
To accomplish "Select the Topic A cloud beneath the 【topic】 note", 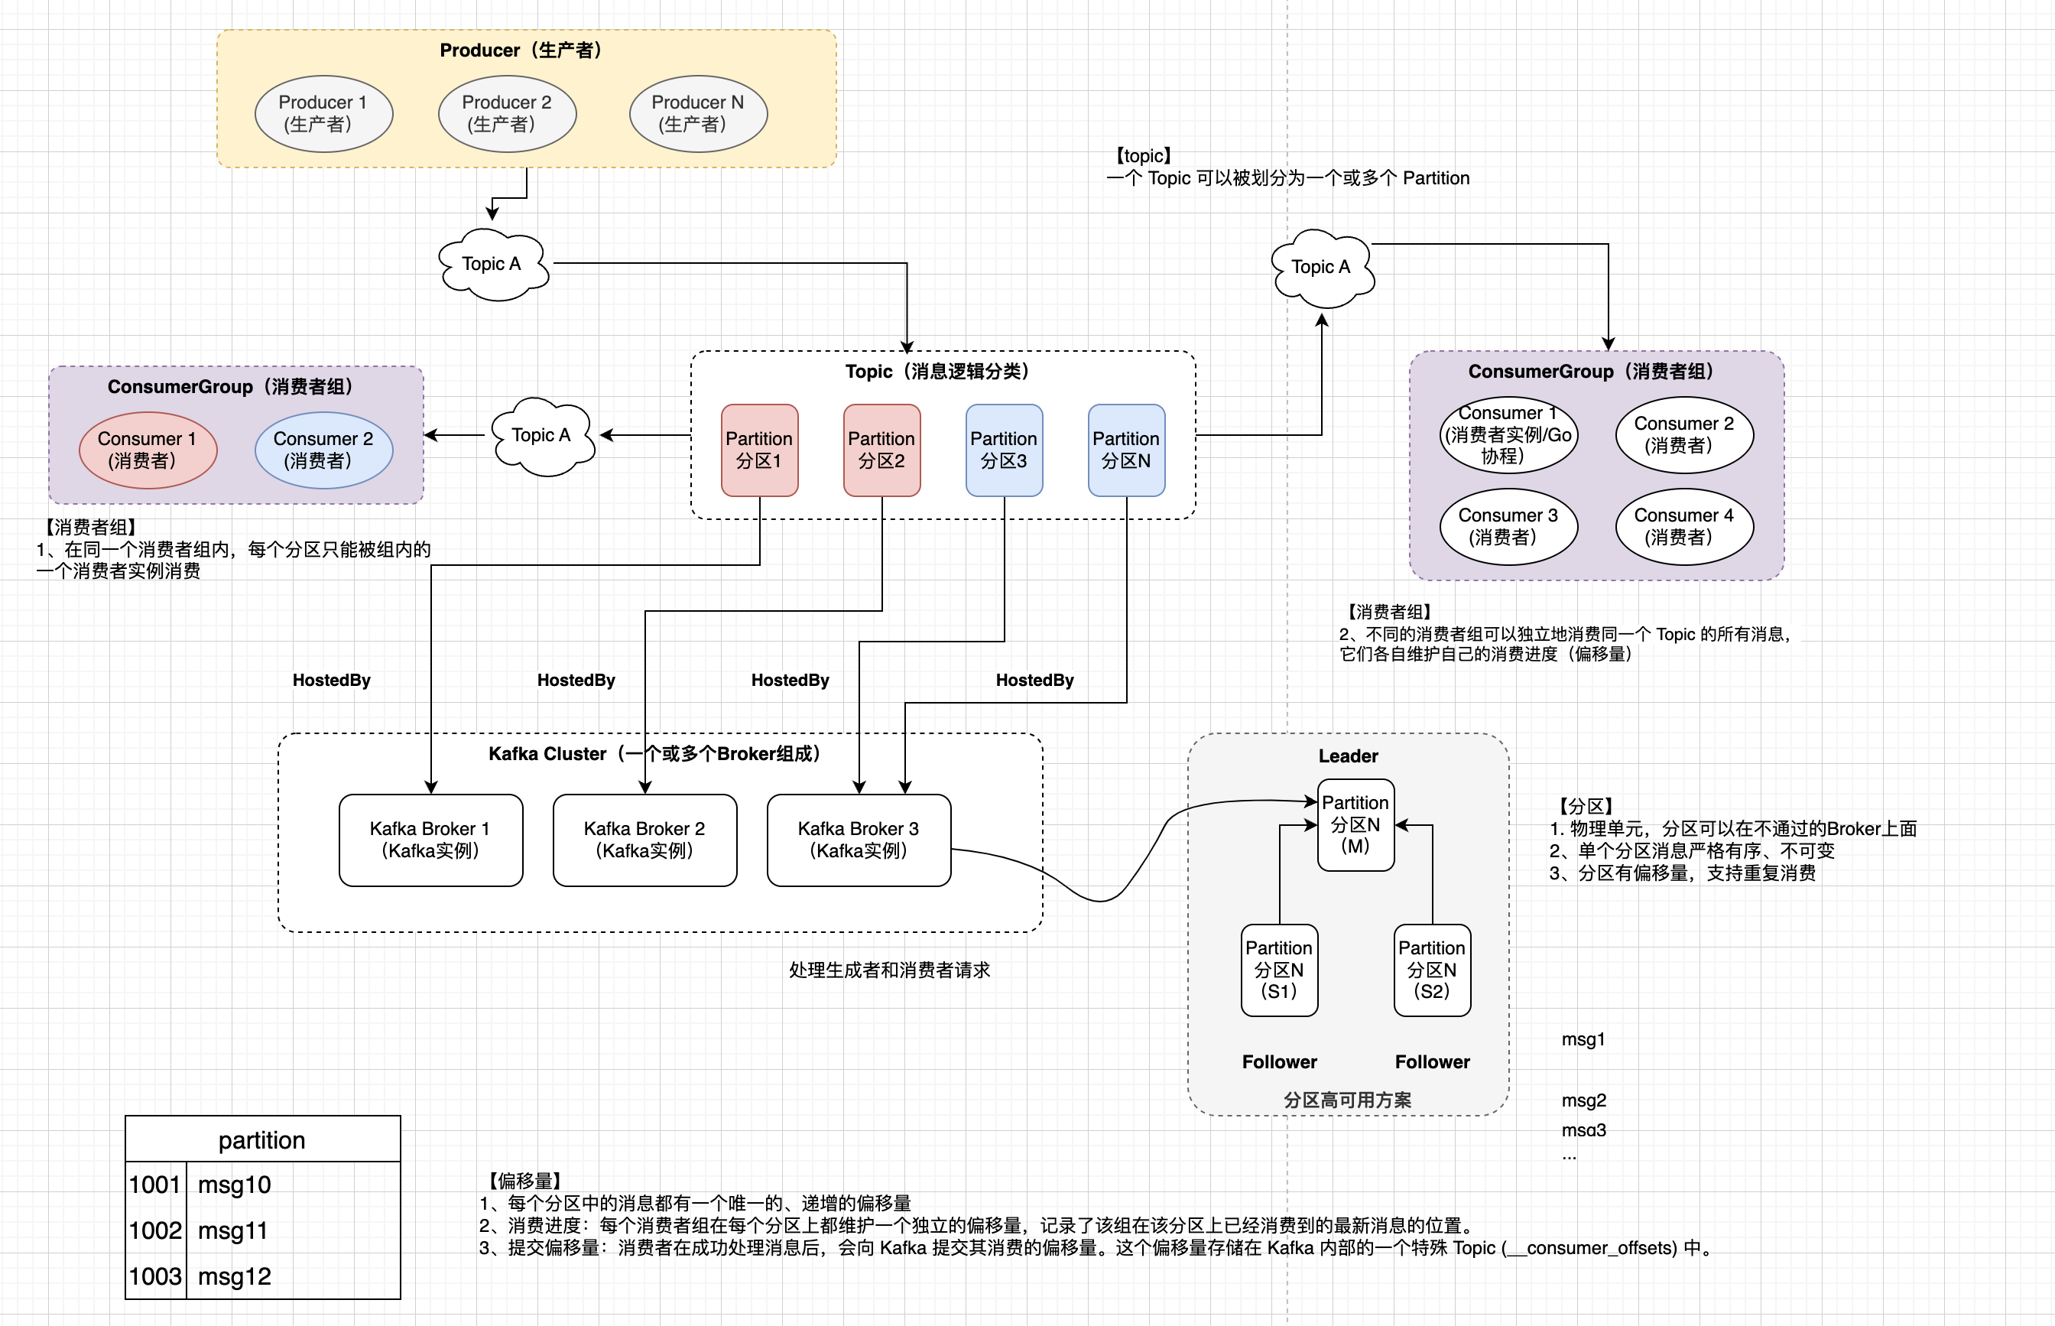I will pos(1323,268).
